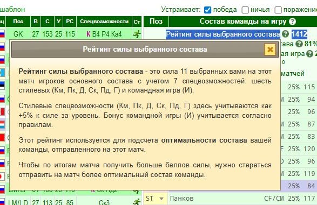Open help icon beside Состав команды на игру

[292, 22]
